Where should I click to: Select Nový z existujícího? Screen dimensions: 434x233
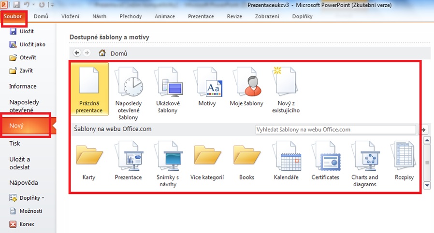pos(286,90)
